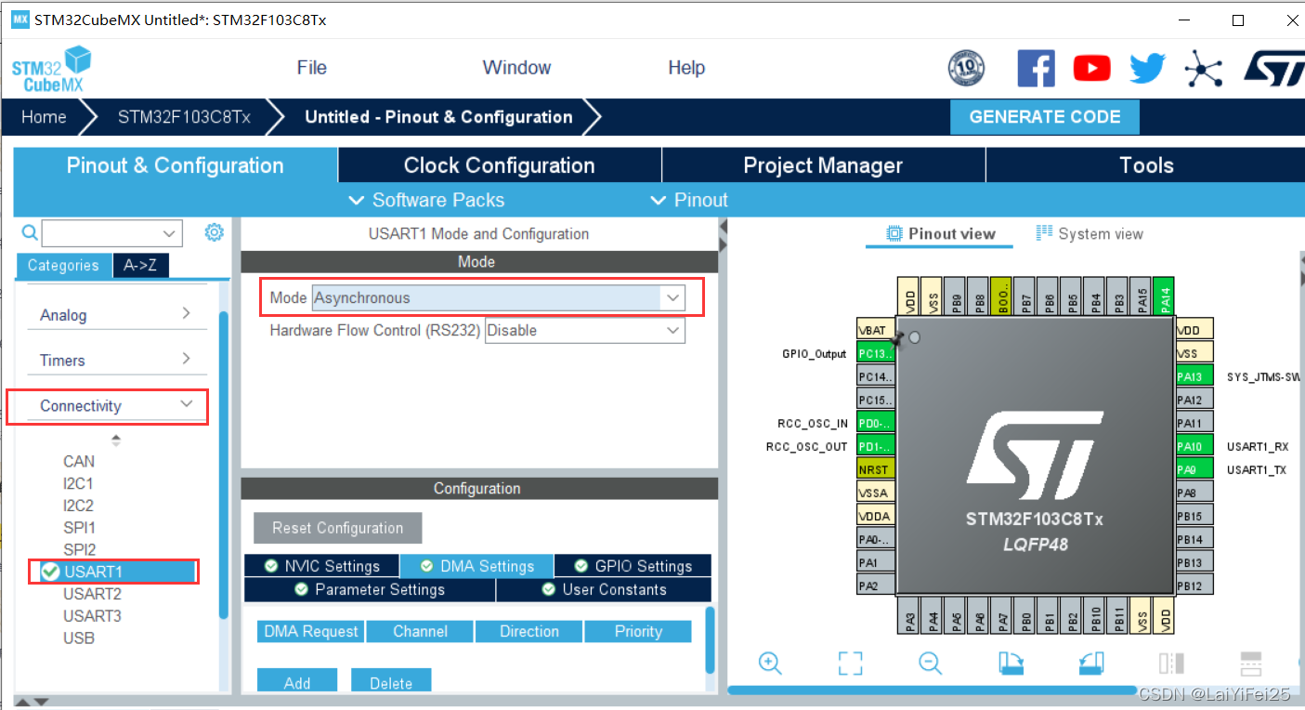The image size is (1305, 710).
Task: Click the pinout horizontal scrollbar
Action: (932, 690)
